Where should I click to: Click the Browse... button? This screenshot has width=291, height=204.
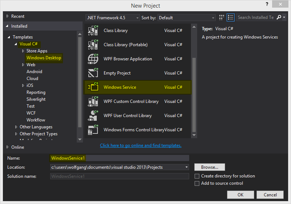pyautogui.click(x=210, y=167)
